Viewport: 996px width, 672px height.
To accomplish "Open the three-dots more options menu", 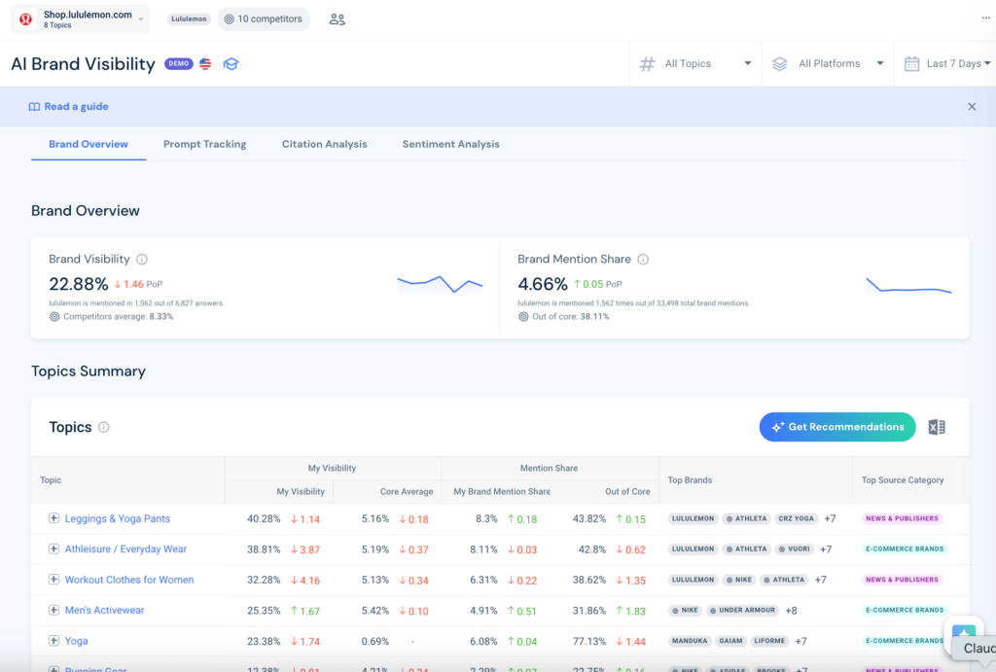I will coord(985,18).
